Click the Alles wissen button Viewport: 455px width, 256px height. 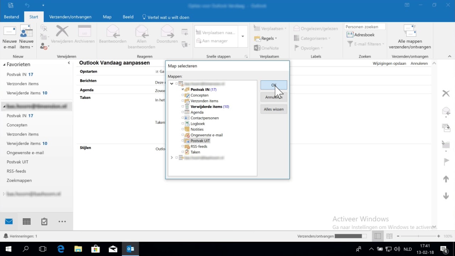274,109
